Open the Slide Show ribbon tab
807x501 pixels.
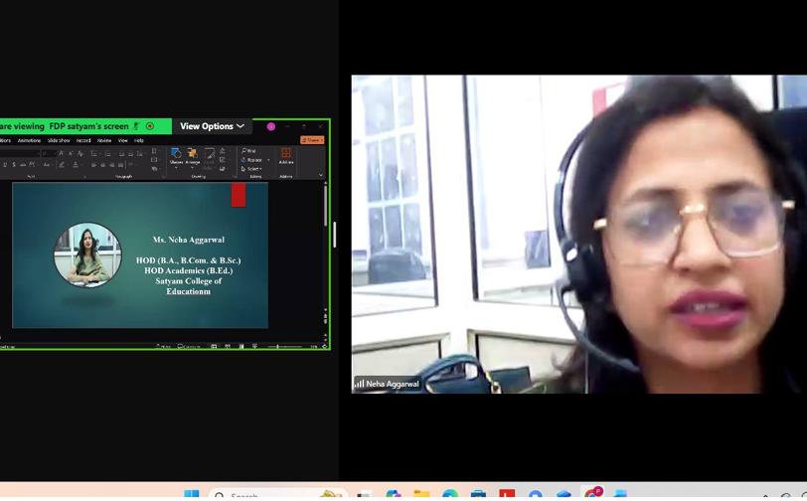click(x=59, y=140)
